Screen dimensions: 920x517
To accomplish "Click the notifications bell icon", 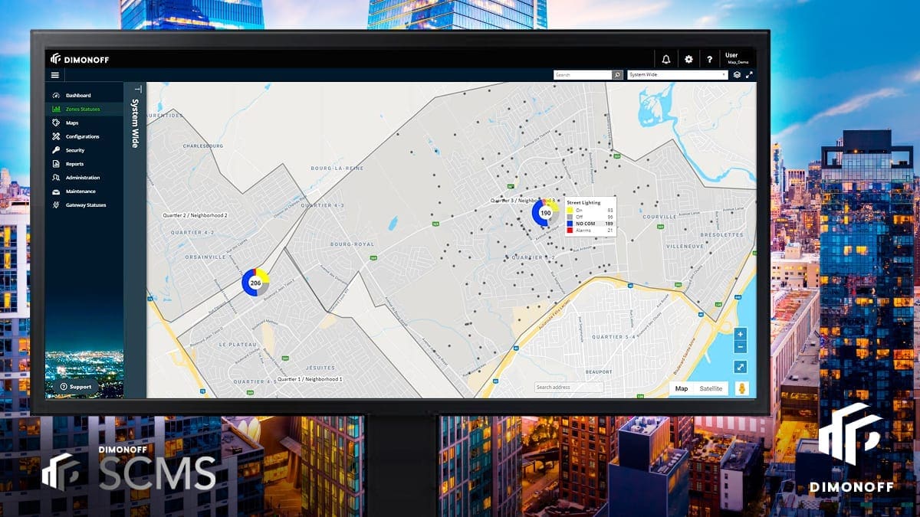I will (665, 59).
